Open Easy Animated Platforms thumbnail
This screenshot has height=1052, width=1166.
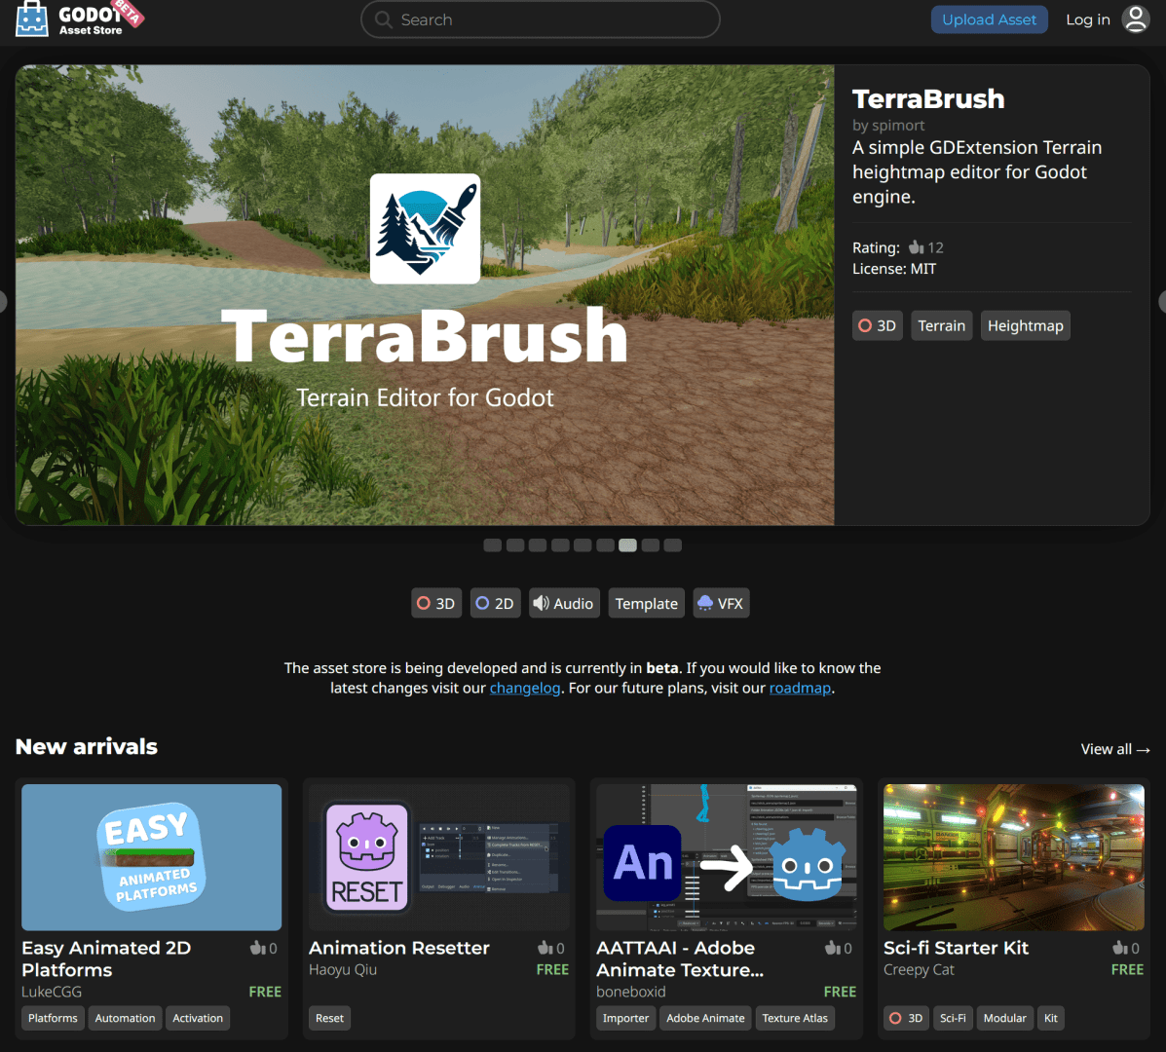pos(152,857)
